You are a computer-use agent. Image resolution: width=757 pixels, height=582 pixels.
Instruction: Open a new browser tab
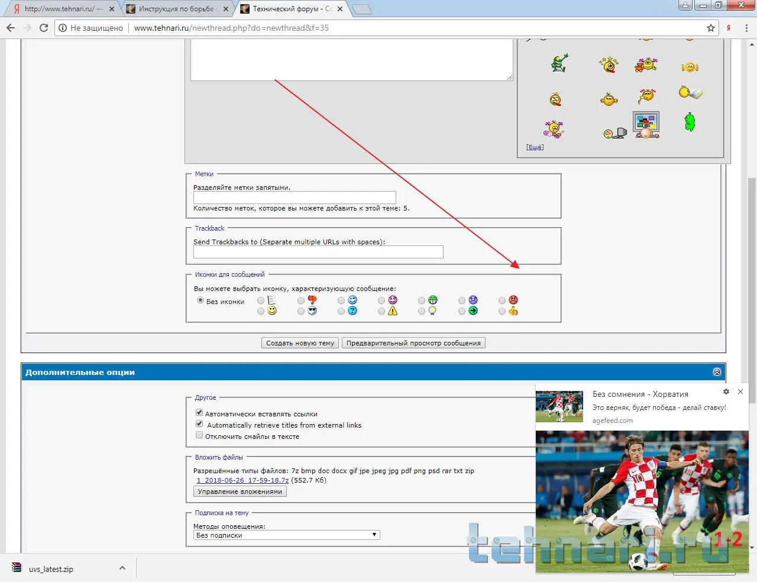click(361, 9)
